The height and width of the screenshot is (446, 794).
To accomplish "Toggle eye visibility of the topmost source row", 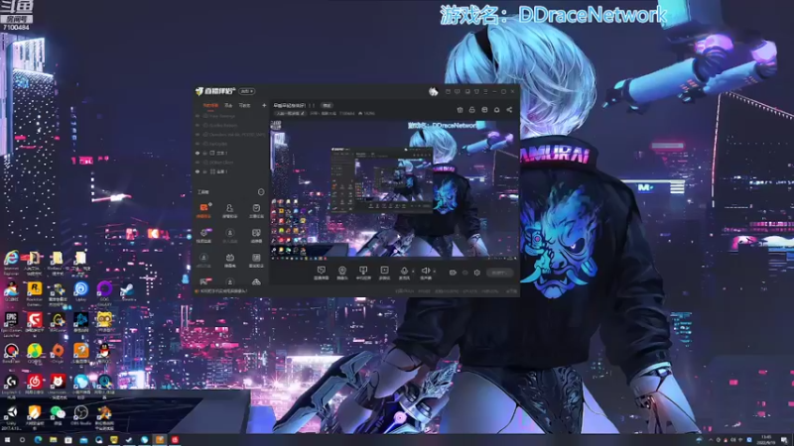I will tap(198, 116).
